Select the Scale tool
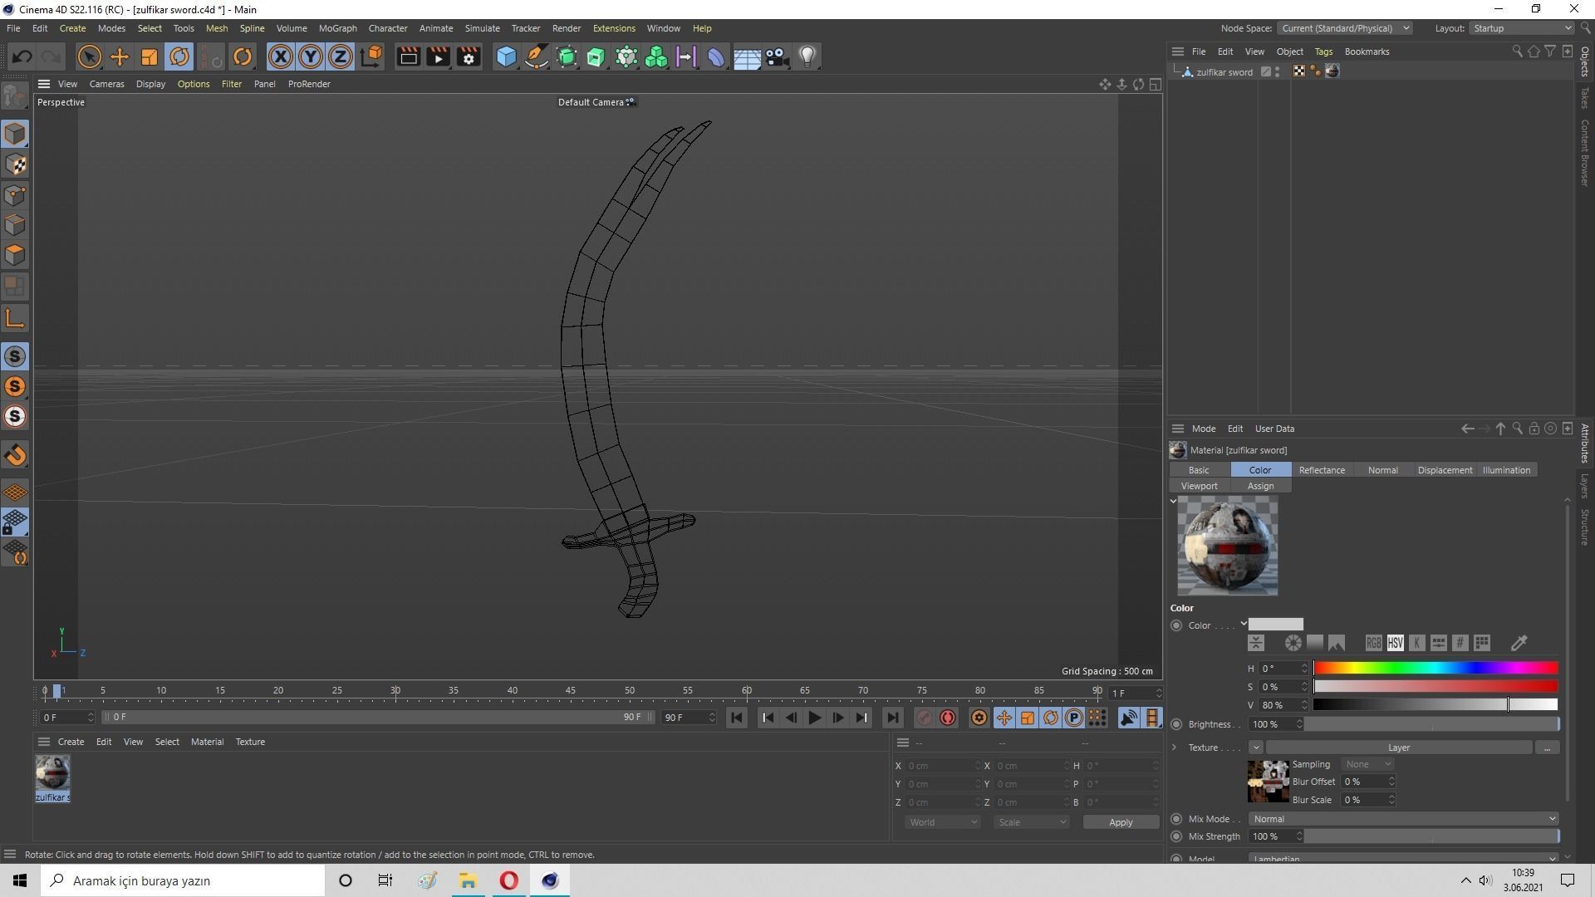The image size is (1595, 897). (x=150, y=56)
